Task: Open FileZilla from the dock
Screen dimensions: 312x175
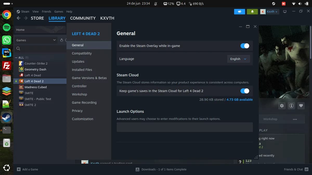Action: [6, 66]
